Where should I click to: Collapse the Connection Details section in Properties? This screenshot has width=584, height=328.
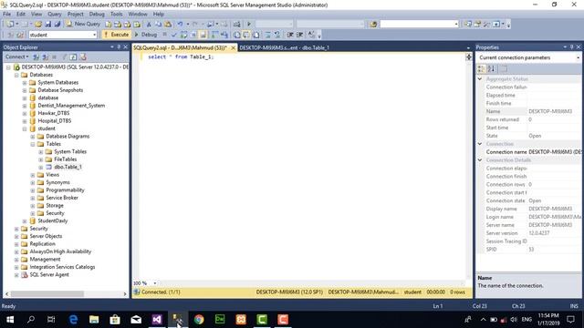click(480, 160)
